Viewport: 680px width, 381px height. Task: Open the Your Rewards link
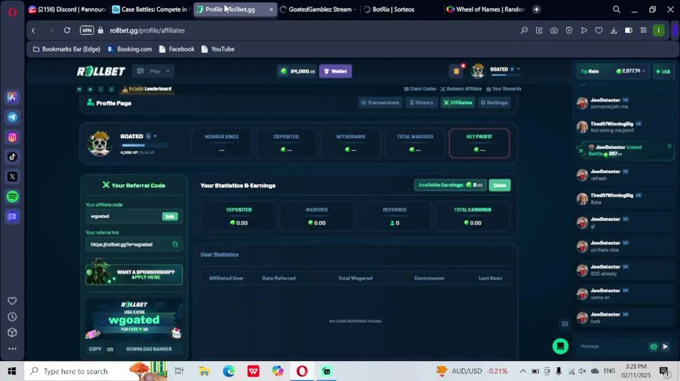coord(504,89)
